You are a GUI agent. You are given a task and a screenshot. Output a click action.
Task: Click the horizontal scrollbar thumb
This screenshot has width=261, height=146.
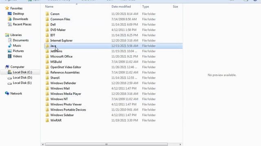point(106,144)
